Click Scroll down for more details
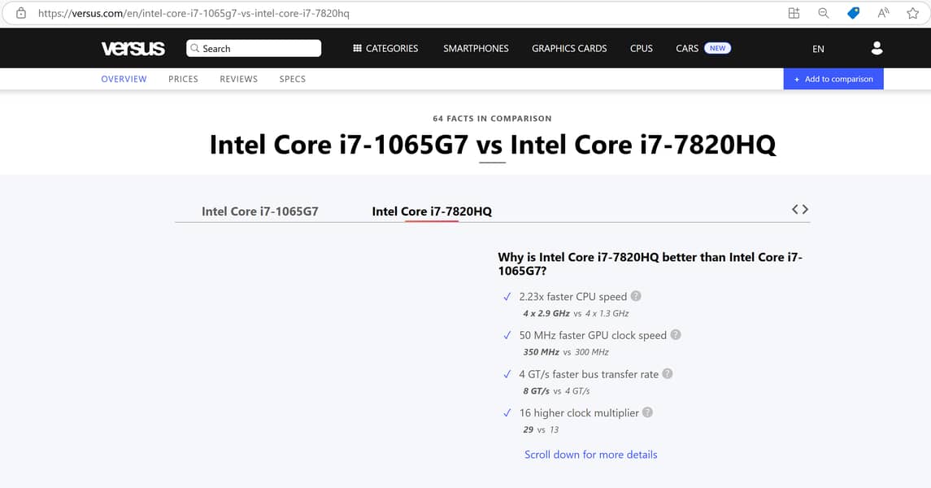 [590, 455]
